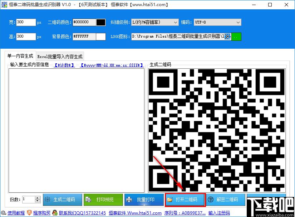Click the content text area for QR input
The width and height of the screenshot is (295, 217).
tap(77, 131)
